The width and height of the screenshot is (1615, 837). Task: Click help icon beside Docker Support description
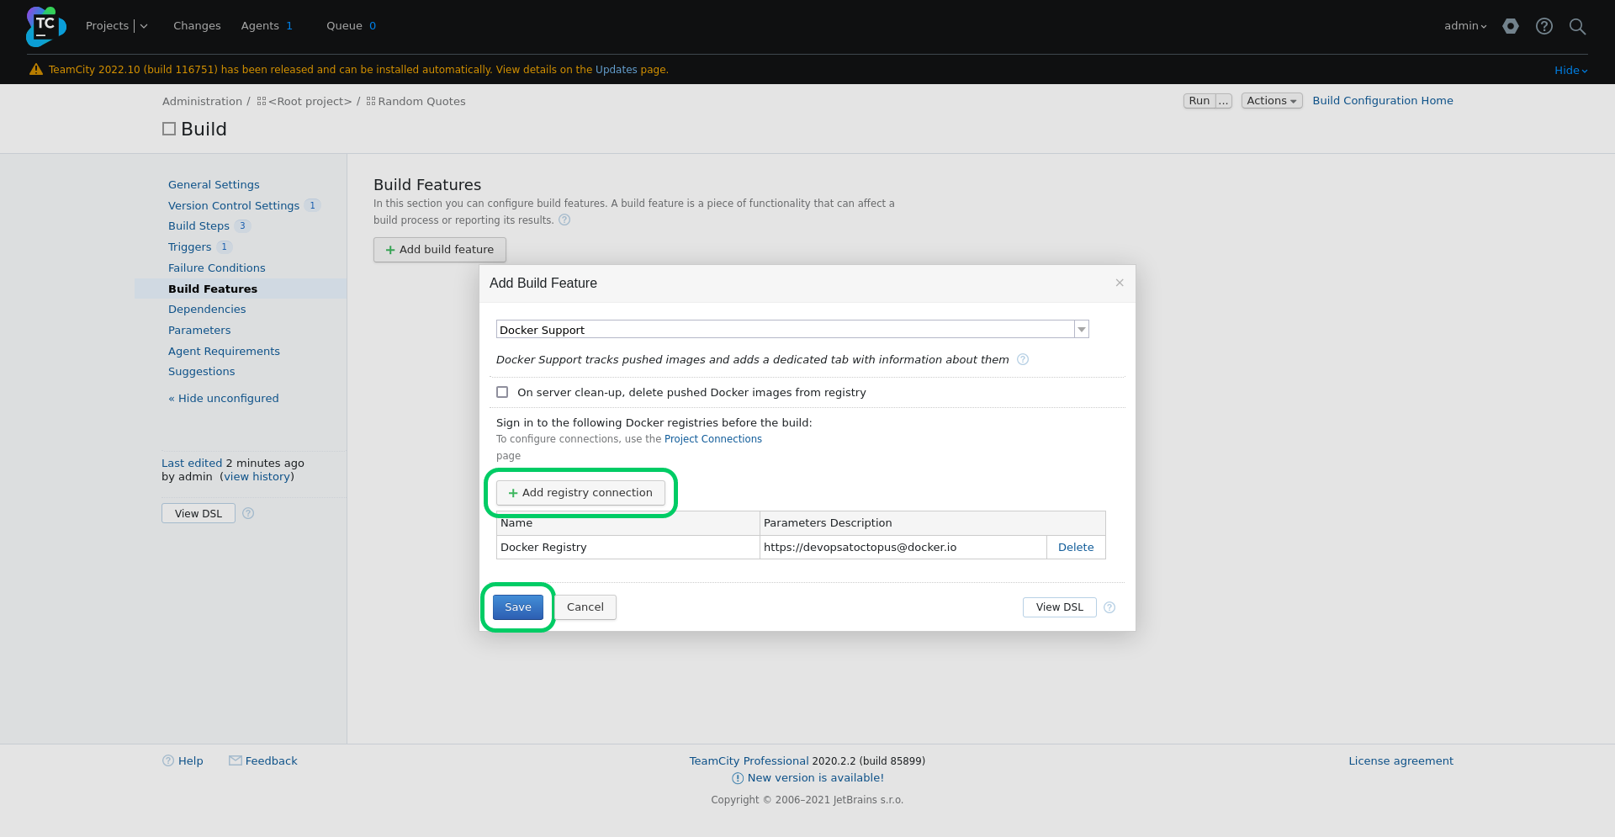[1023, 359]
